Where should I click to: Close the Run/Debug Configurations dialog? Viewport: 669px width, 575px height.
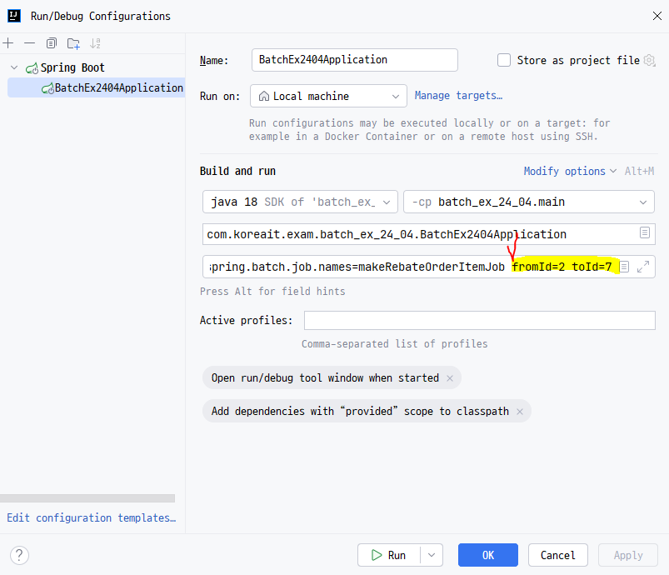point(657,16)
